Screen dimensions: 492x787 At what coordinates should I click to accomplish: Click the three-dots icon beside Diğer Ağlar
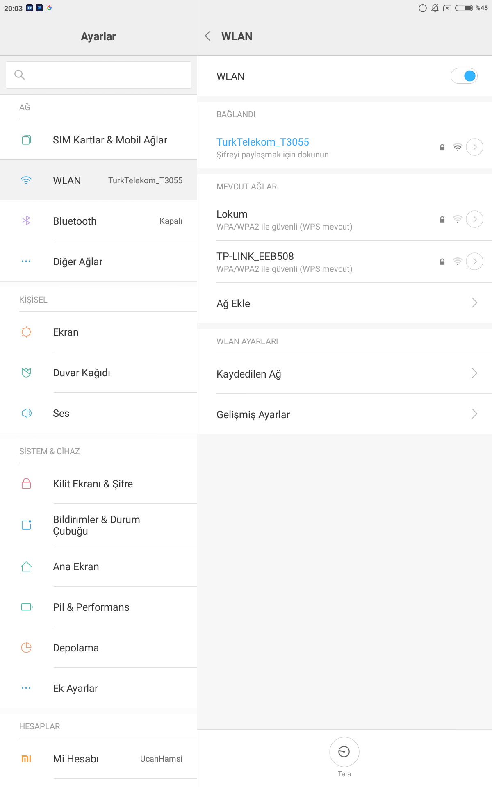[26, 262]
